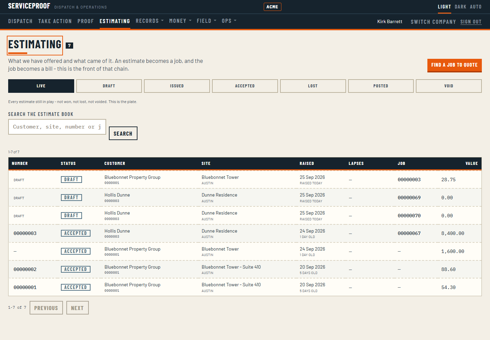490x340 pixels.
Task: Select the Draft filter tab
Action: (x=109, y=86)
